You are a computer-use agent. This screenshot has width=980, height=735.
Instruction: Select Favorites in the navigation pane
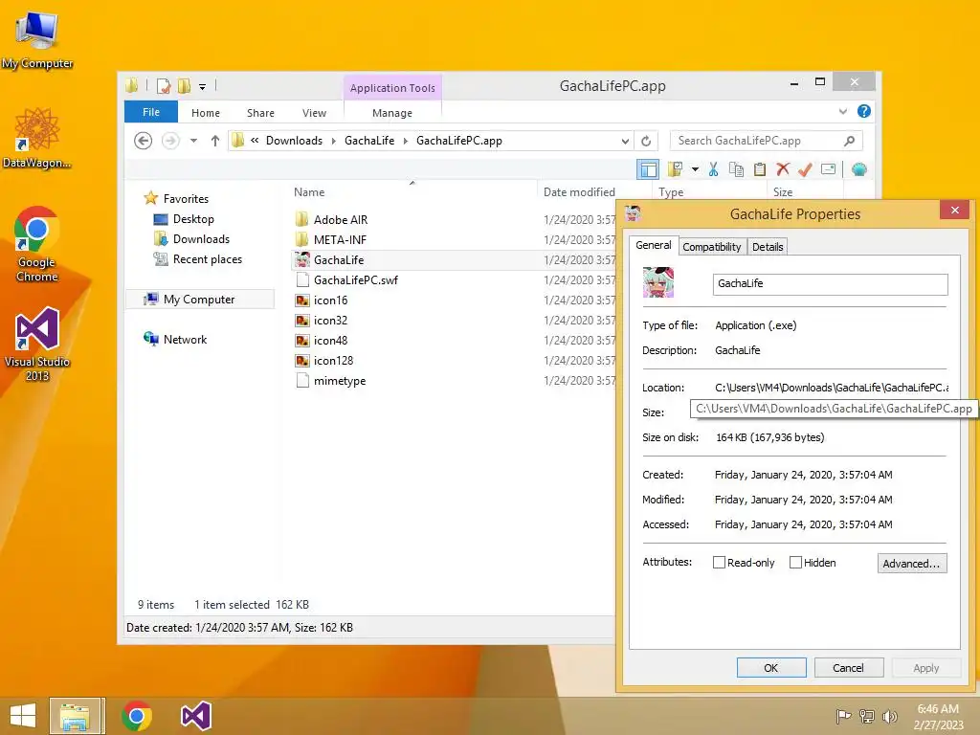coord(186,199)
